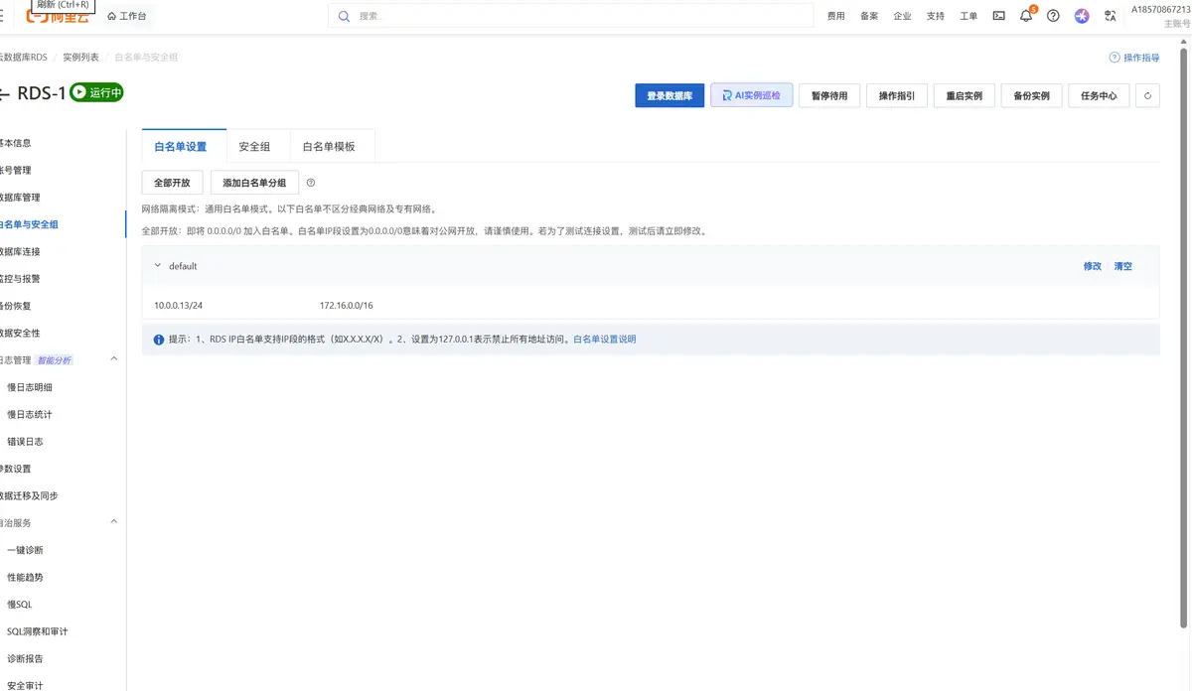Screen dimensions: 1192x691
Task: Open 备案 in the top menu
Action: point(869,16)
